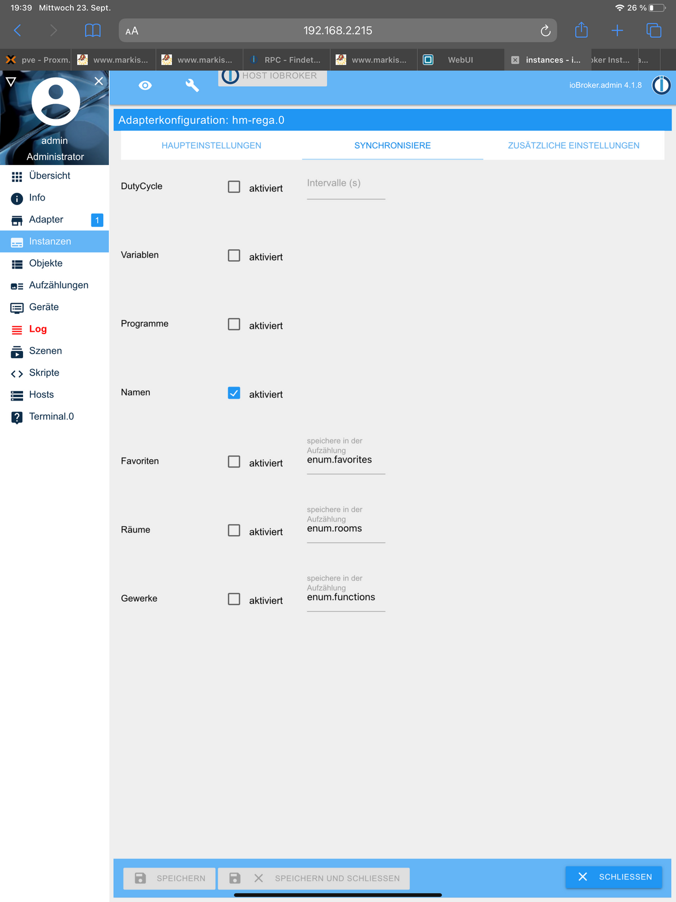This screenshot has width=676, height=902.
Task: Tap the Safari share icon
Action: coord(581,30)
